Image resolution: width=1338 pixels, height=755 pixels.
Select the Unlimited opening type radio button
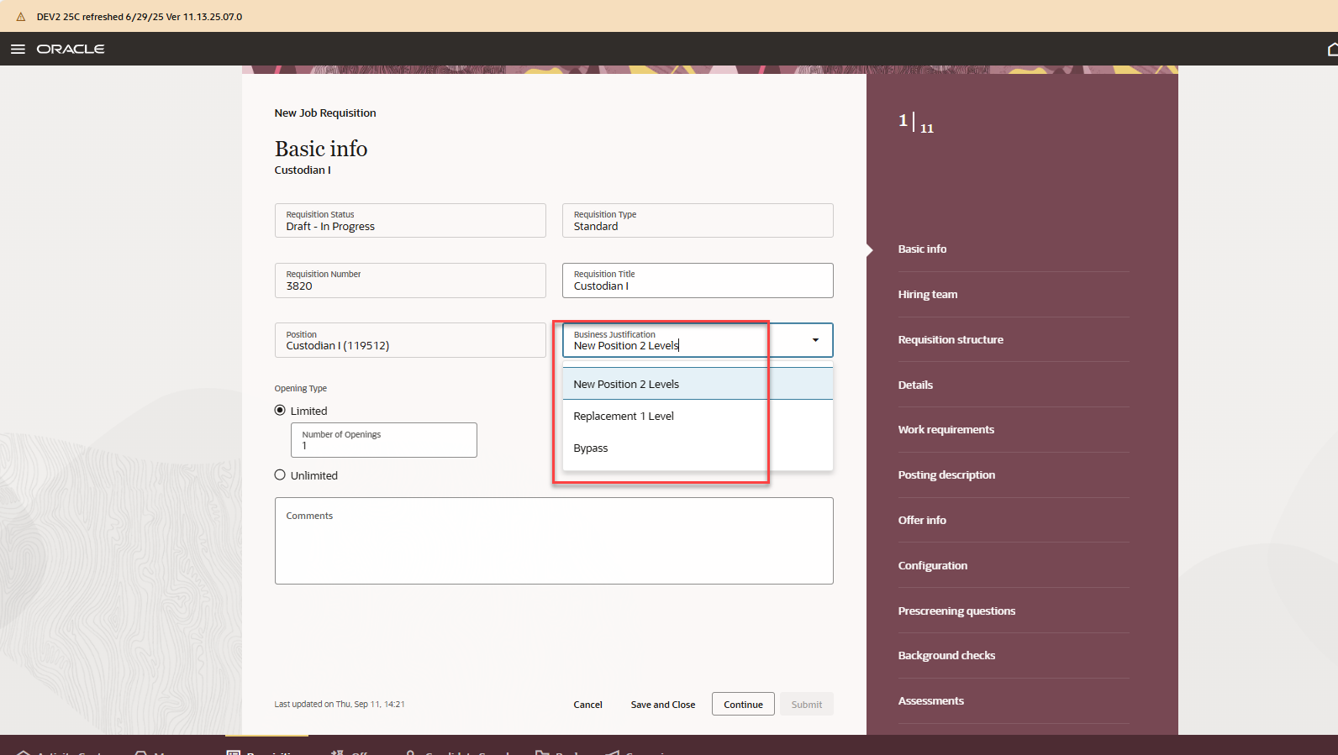pos(280,474)
